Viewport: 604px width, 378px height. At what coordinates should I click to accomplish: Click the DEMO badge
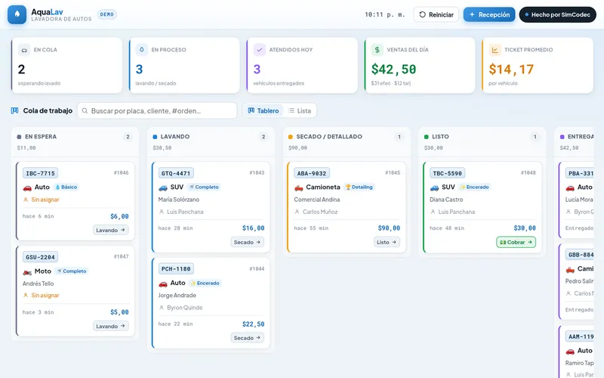pos(106,14)
